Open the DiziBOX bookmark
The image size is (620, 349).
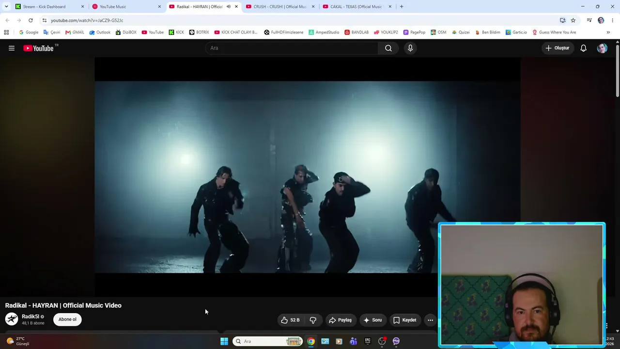[126, 32]
